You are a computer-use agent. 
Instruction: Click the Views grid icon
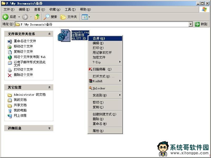coord(84,17)
